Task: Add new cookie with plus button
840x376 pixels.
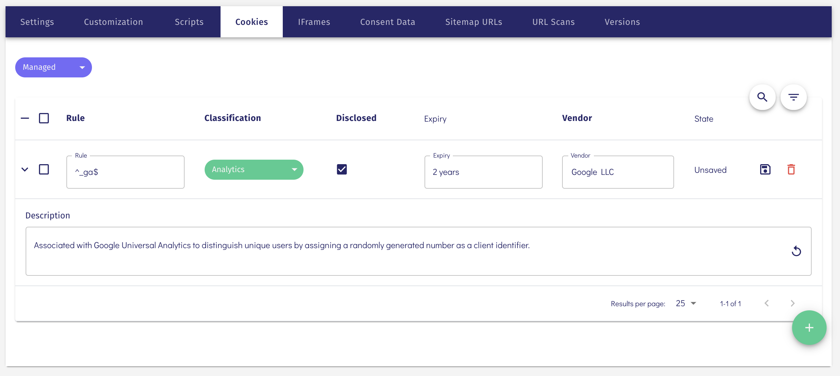Action: [809, 327]
